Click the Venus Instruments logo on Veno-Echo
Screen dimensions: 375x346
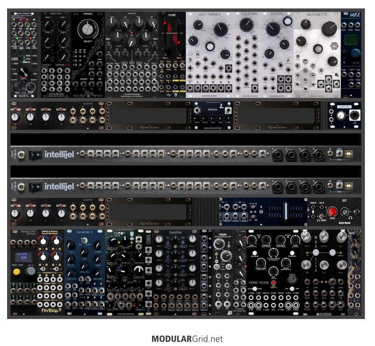tap(292, 278)
